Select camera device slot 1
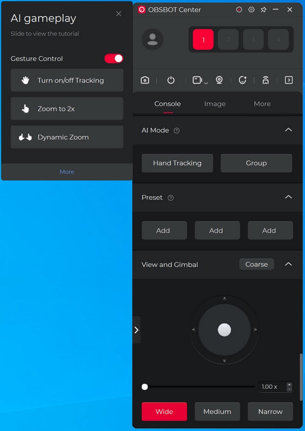This screenshot has width=305, height=431. (203, 39)
